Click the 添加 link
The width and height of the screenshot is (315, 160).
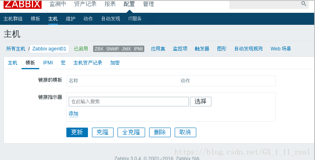click(74, 114)
